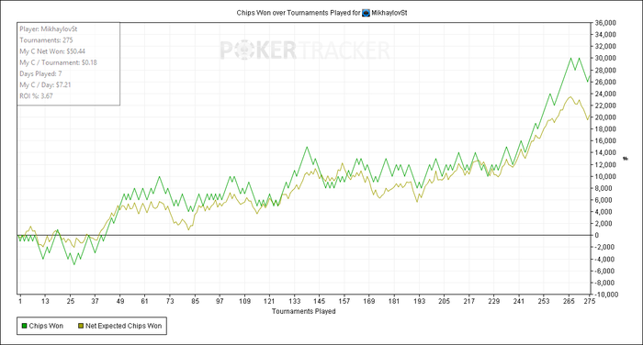Image resolution: width=643 pixels, height=345 pixels.
Task: Select the 'Chips Won' legend label
Action: coord(46,326)
